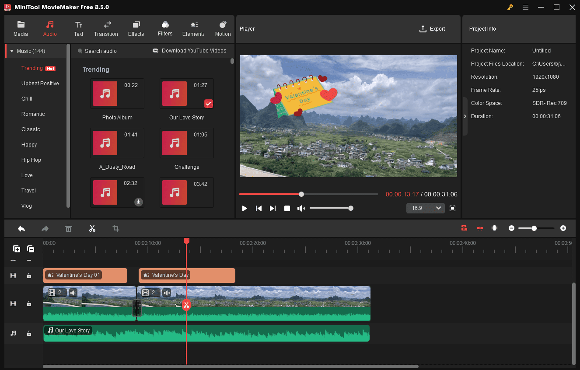Toggle the lock on the video track

pos(29,304)
